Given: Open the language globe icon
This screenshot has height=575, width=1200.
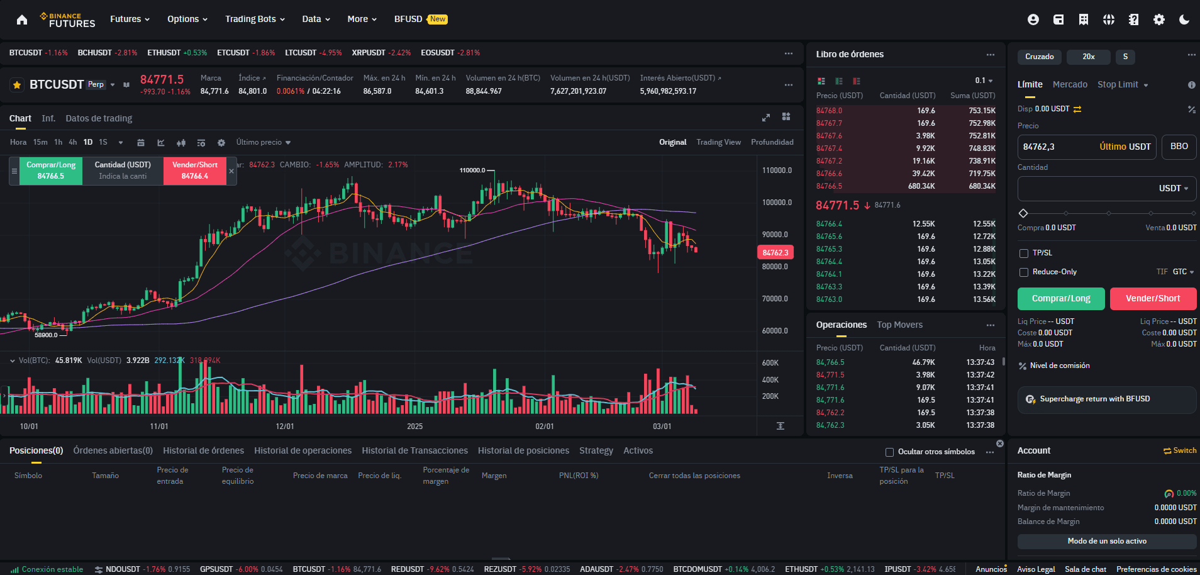Looking at the screenshot, I should [1109, 20].
